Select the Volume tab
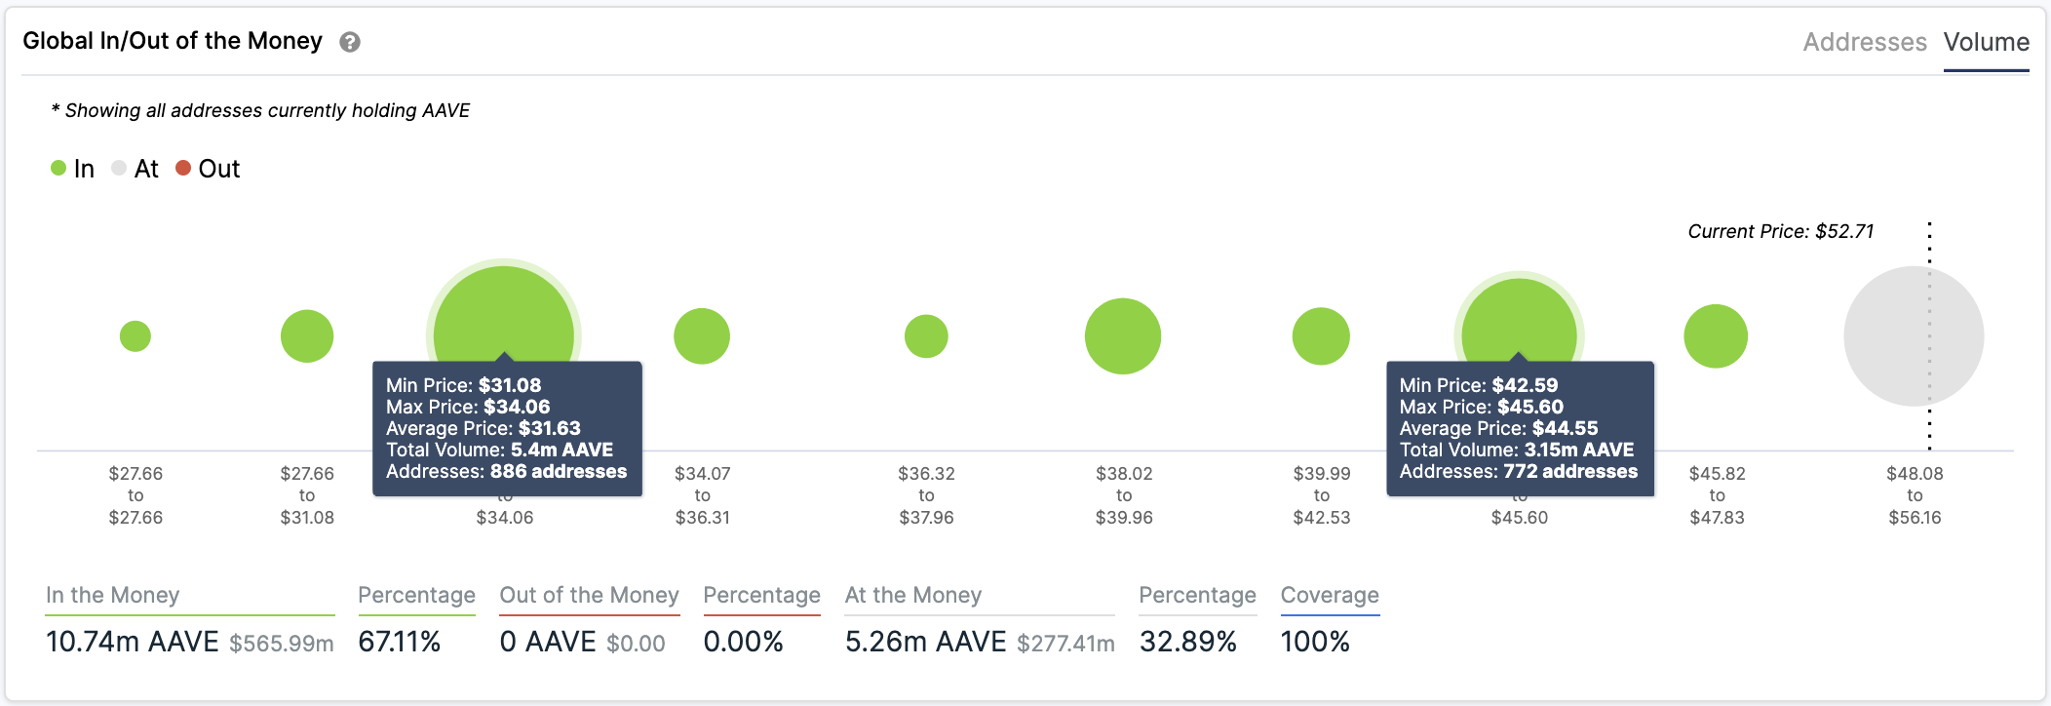This screenshot has width=2051, height=706. (x=1986, y=42)
